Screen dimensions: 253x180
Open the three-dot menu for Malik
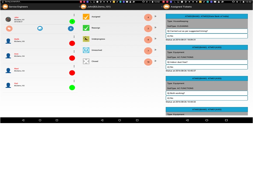(x=74, y=37)
